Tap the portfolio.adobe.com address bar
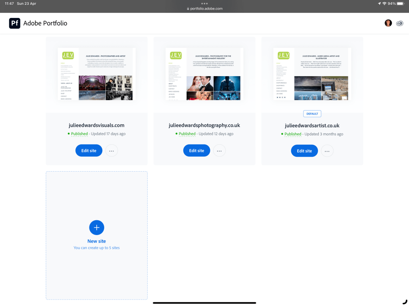The height and width of the screenshot is (306, 409). 204,8
